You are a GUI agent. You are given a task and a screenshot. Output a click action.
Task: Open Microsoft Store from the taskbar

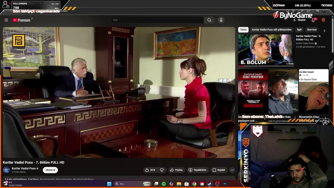tap(187, 184)
